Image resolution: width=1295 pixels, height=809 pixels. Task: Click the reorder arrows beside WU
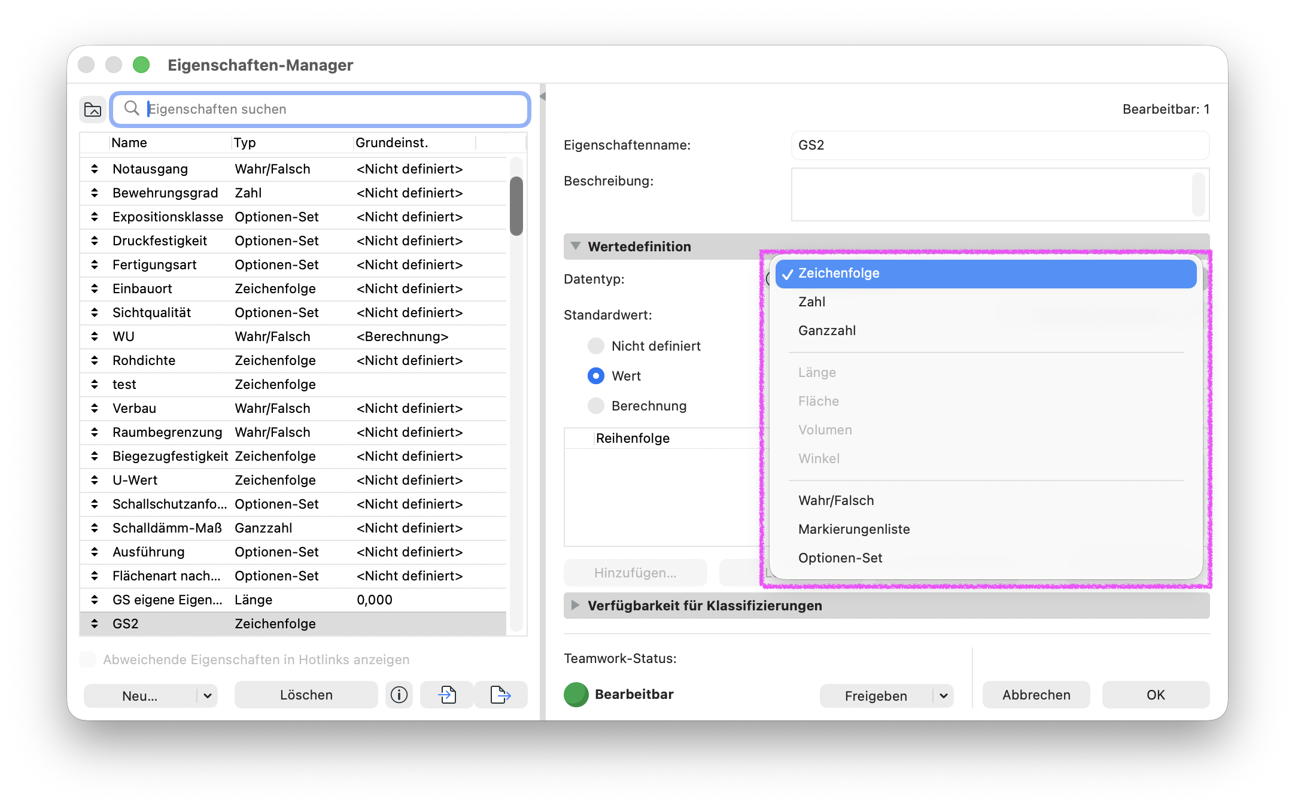(x=95, y=336)
